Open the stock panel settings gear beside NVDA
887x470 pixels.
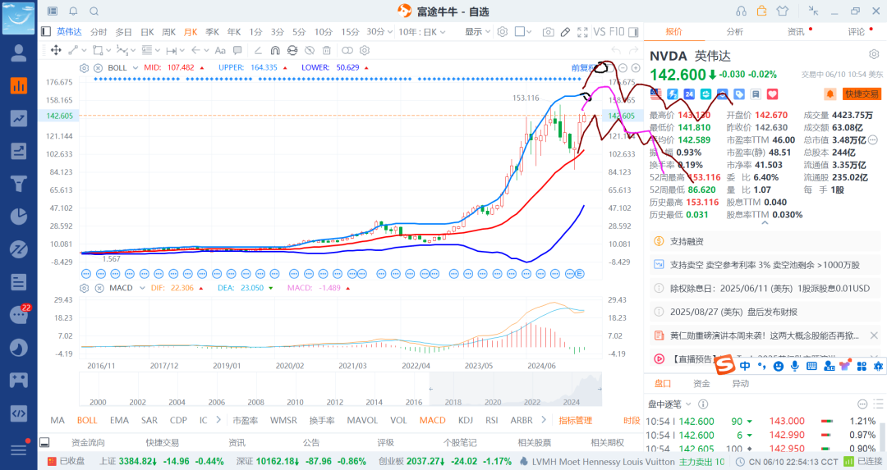click(x=874, y=54)
